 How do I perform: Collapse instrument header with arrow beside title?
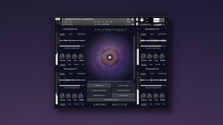click(x=63, y=19)
